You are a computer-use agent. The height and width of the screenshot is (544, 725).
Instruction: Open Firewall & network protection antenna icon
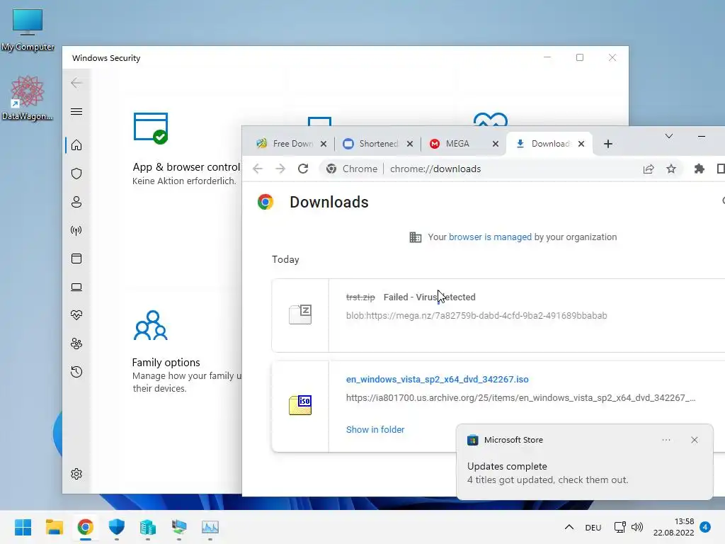click(76, 230)
